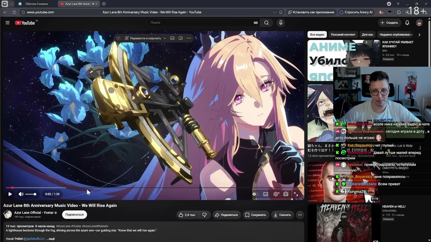The width and height of the screenshot is (431, 242).
Task: Reload the YouTube page
Action: [14, 12]
